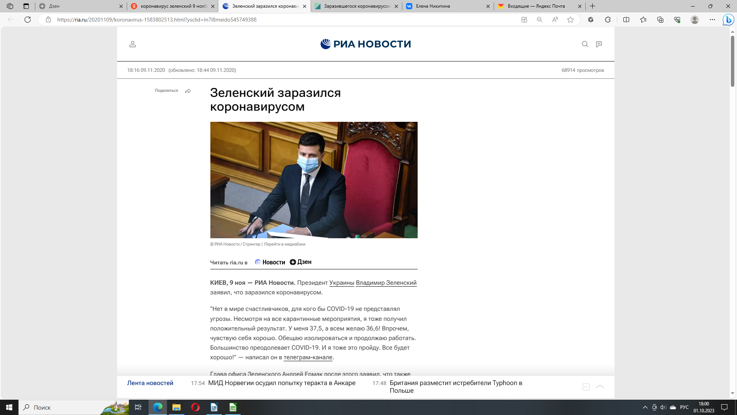Add page to favorites with the star icon
The height and width of the screenshot is (415, 737).
tap(570, 20)
